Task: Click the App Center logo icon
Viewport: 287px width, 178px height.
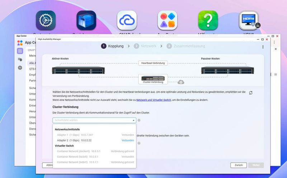Action: point(20,43)
